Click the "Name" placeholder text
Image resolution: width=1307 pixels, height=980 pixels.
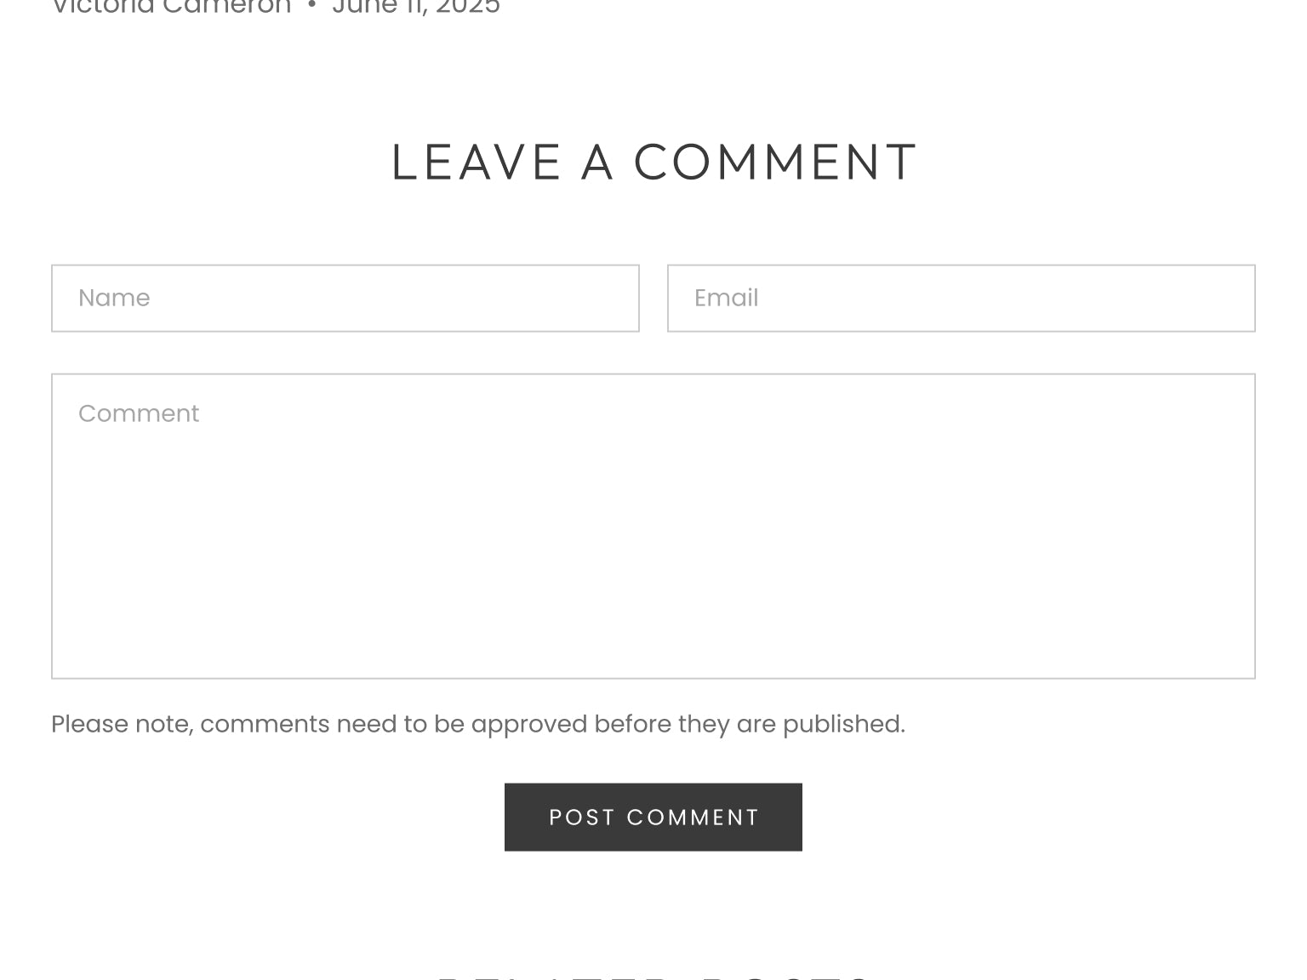pos(114,298)
